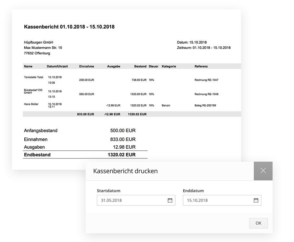Click Rechnung RE-1047 reference

point(206,80)
